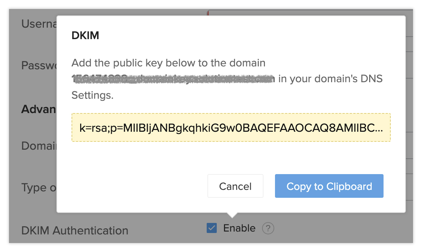Viewport: 422px width, 252px height.
Task: Click the blurred domain name text
Action: (x=173, y=79)
